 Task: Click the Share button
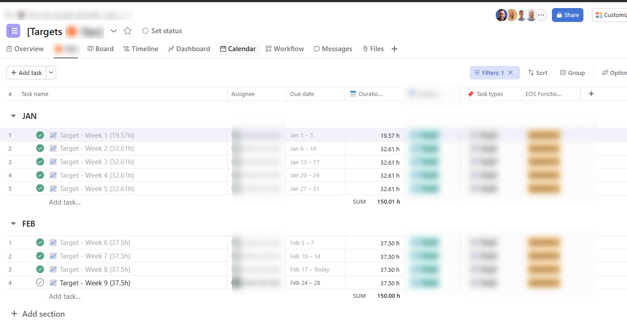pos(567,15)
